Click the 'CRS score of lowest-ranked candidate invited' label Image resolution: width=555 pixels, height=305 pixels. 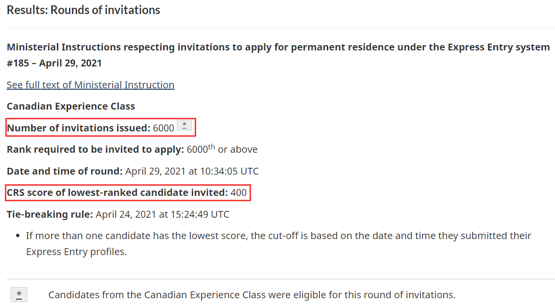pyautogui.click(x=117, y=193)
